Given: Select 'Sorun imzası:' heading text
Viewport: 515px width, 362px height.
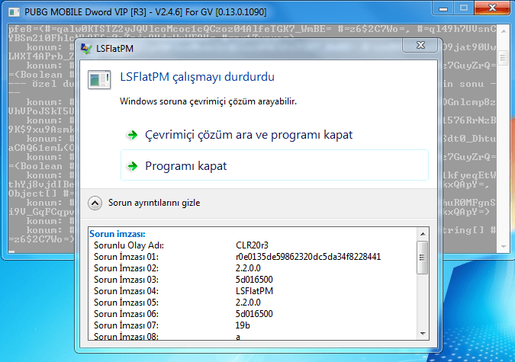Looking at the screenshot, I should pyautogui.click(x=117, y=234).
